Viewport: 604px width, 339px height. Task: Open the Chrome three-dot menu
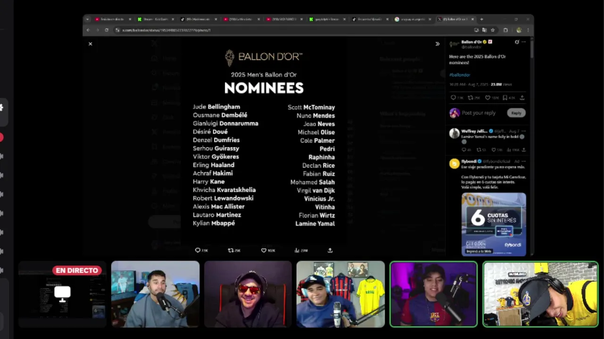pyautogui.click(x=528, y=30)
